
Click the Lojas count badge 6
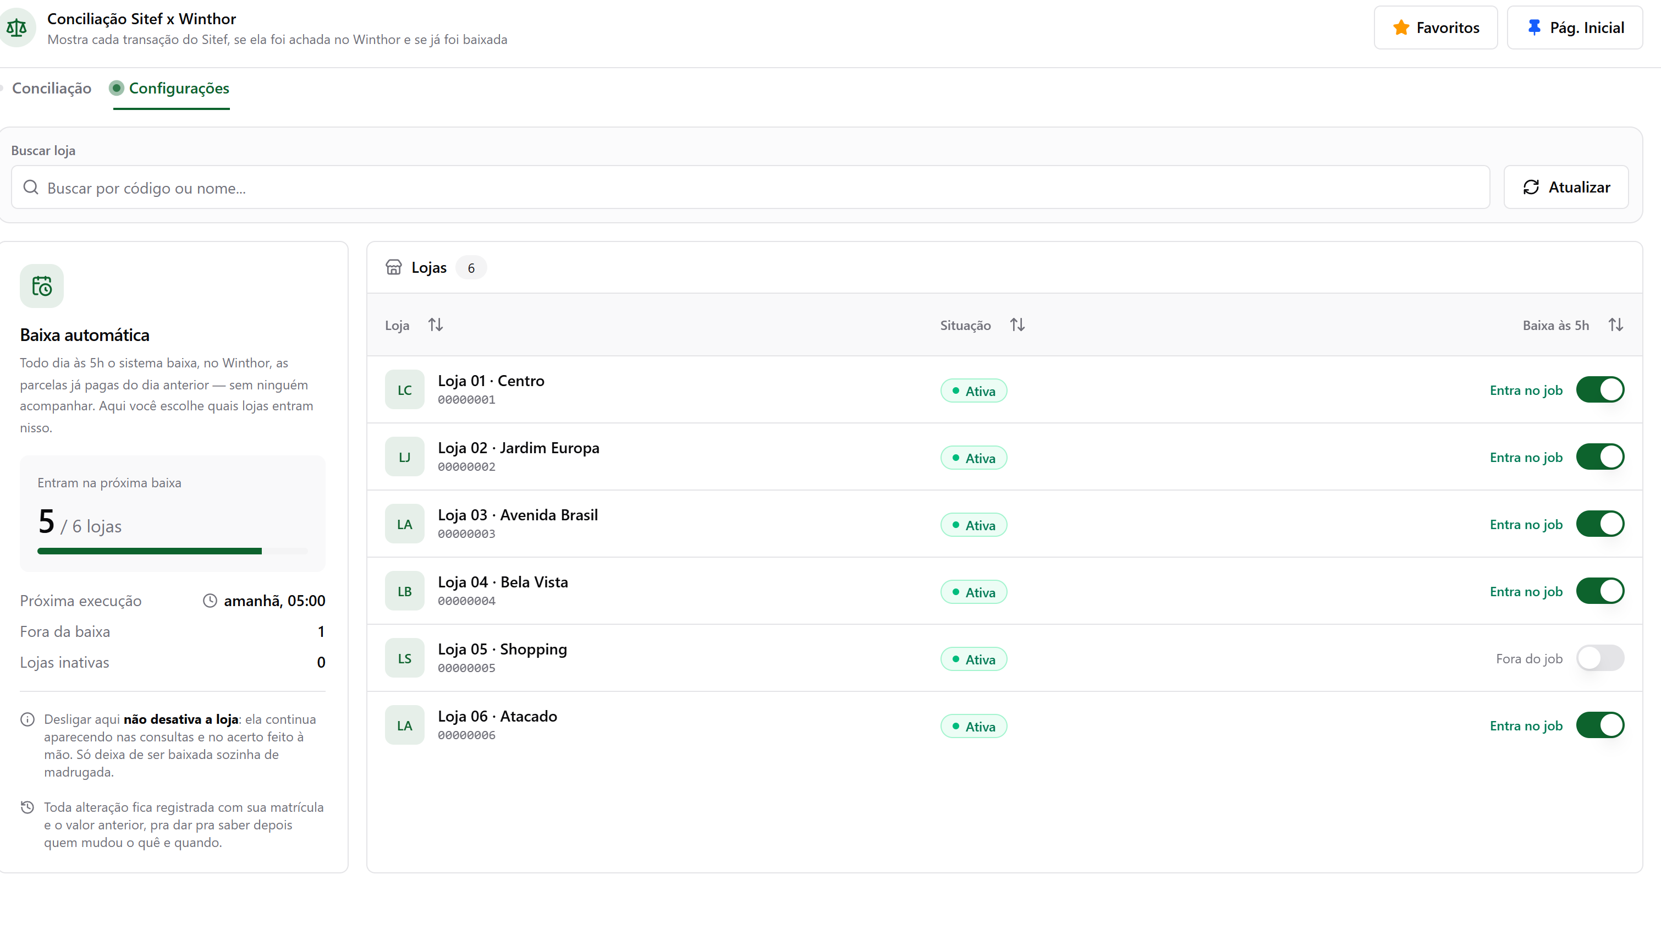pyautogui.click(x=471, y=268)
